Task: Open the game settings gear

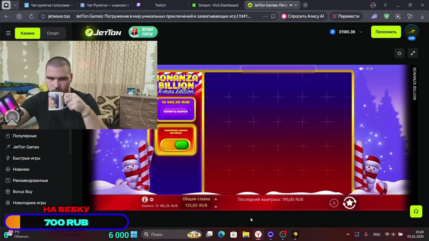Action: coord(151,199)
